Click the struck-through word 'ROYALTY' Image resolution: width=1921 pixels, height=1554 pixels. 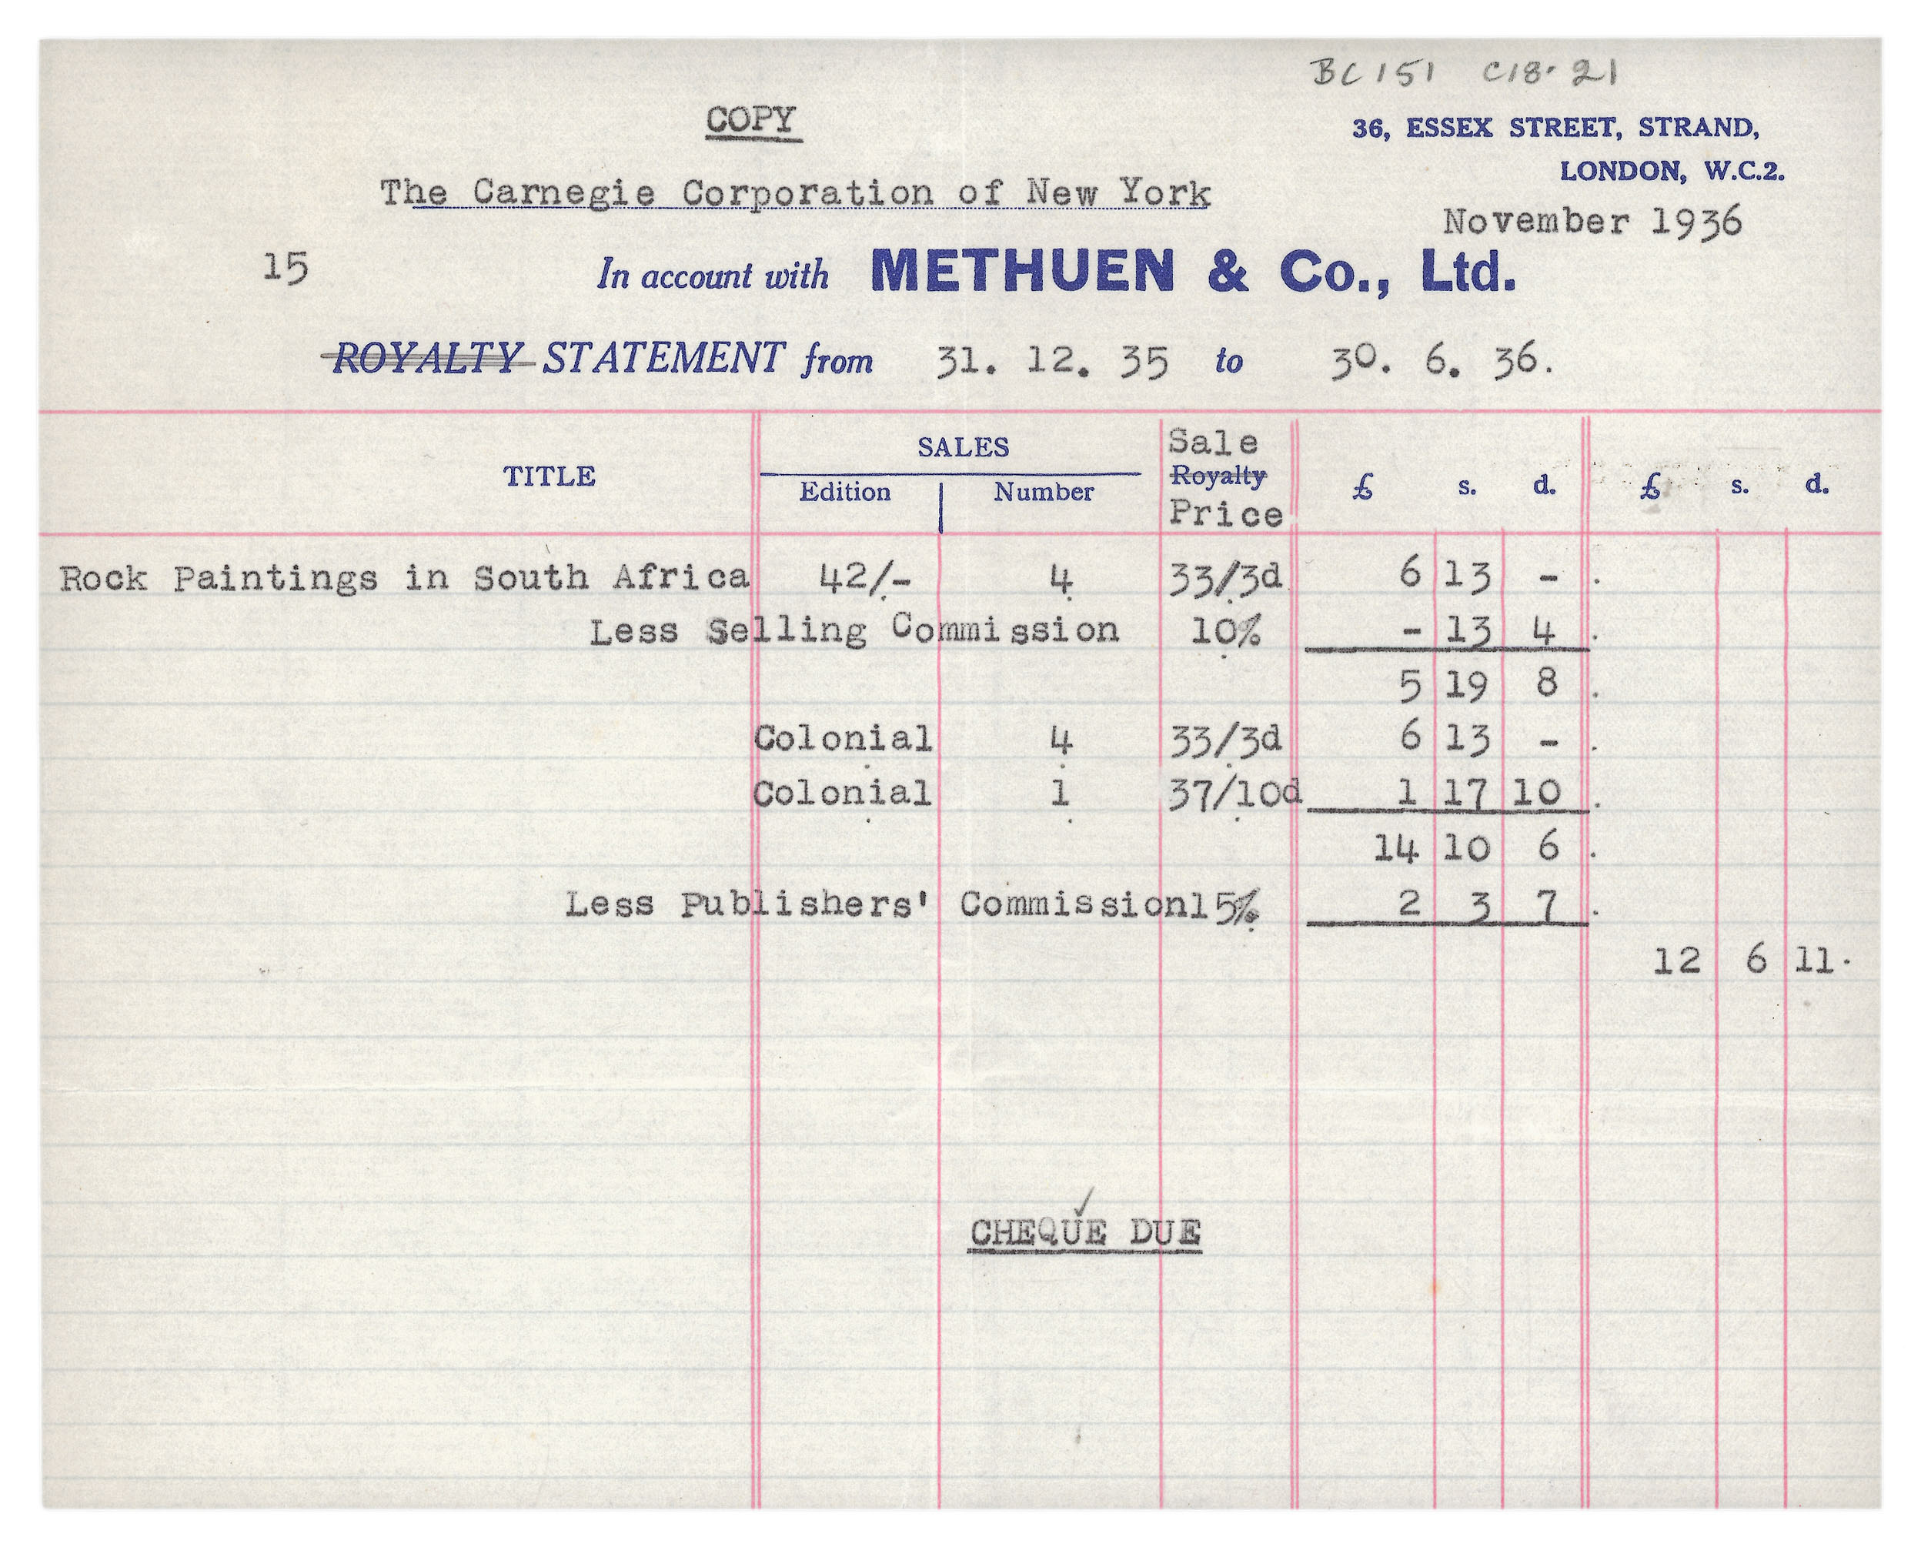click(x=428, y=358)
